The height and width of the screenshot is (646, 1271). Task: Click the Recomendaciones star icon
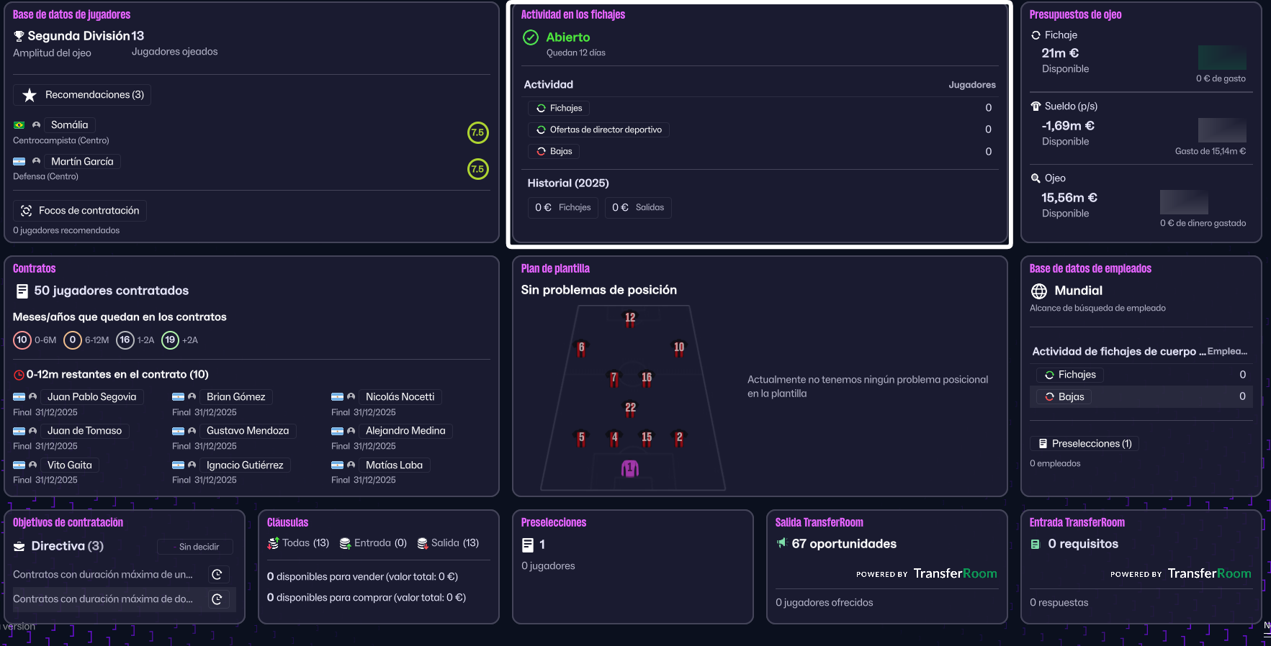point(30,95)
